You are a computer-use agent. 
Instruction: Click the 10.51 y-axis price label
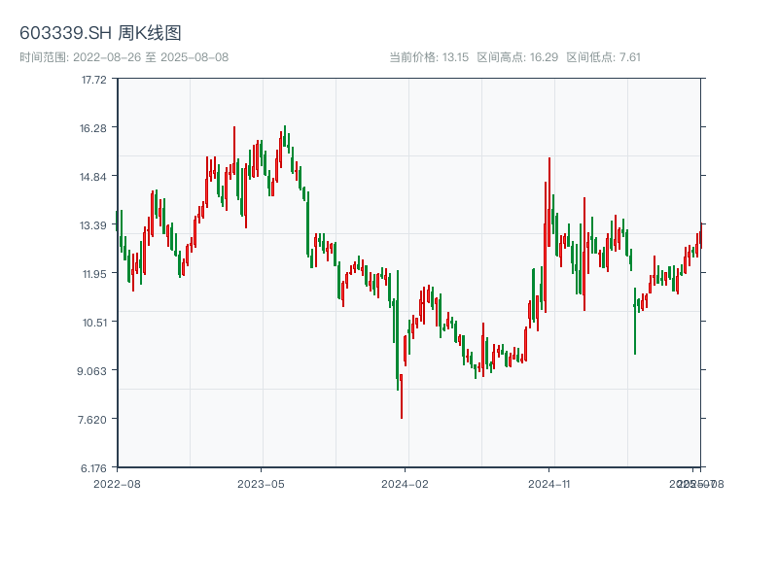coord(93,323)
